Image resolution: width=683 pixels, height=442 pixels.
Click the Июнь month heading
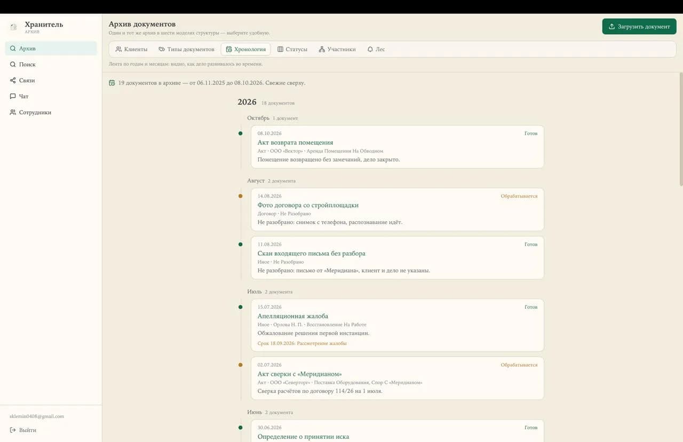pyautogui.click(x=255, y=412)
